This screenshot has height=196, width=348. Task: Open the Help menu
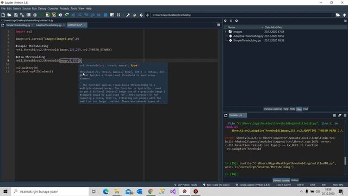pyautogui.click(x=89, y=9)
